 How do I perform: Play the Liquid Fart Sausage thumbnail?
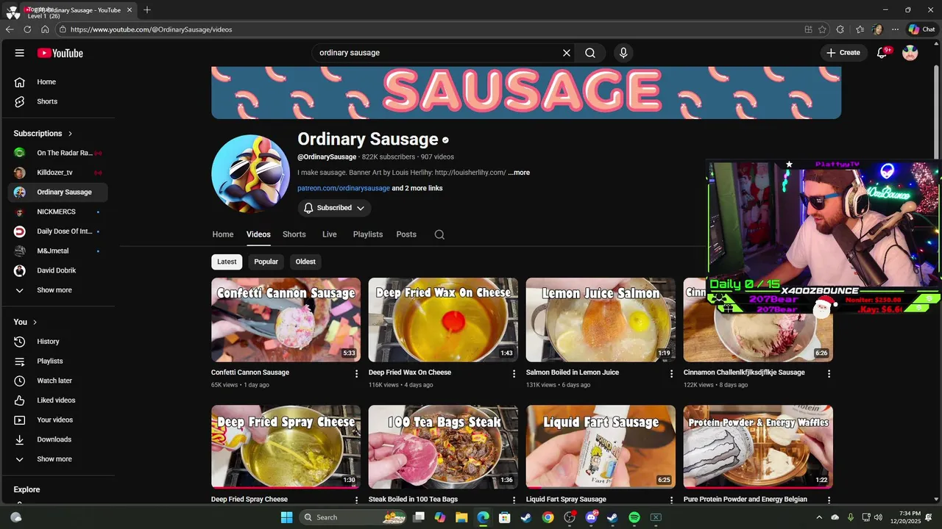(x=601, y=447)
